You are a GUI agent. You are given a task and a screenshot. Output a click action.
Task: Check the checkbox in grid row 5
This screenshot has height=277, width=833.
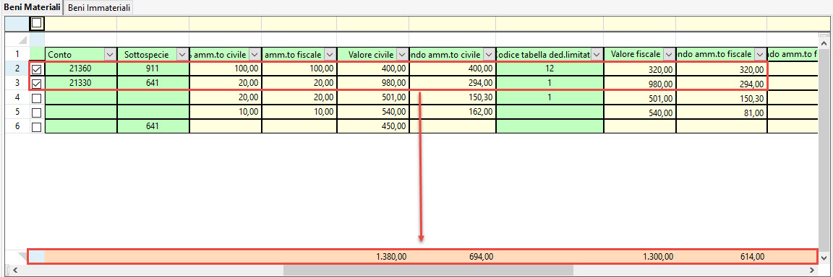[37, 113]
